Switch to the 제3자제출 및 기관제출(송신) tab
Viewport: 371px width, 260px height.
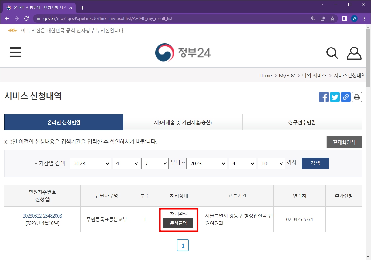pos(183,122)
